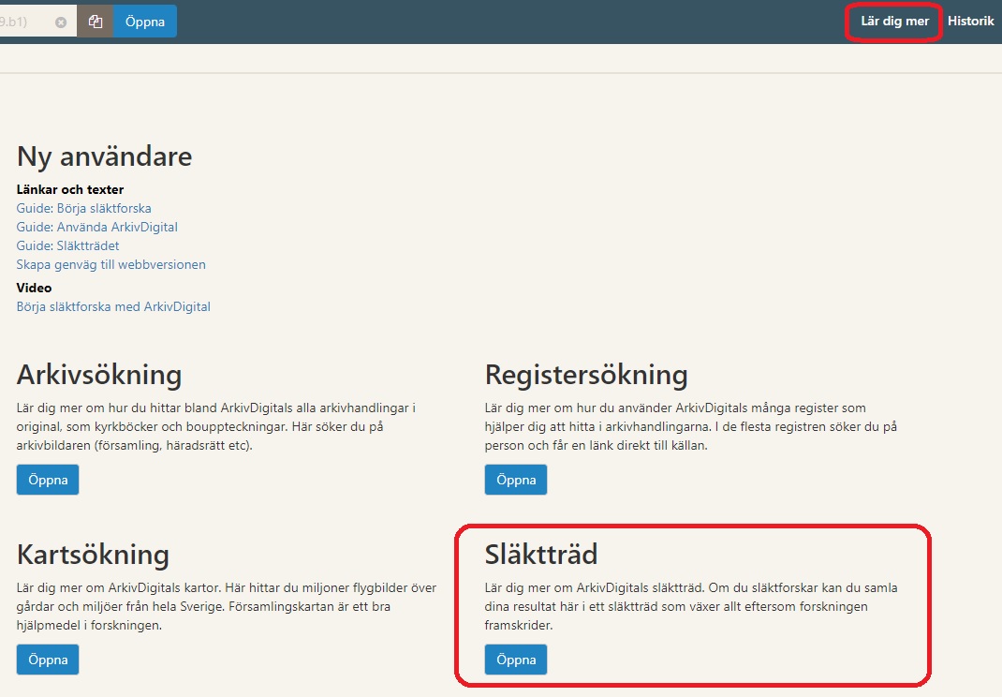Click the Ny användare heading
The height and width of the screenshot is (697, 1002).
[104, 156]
